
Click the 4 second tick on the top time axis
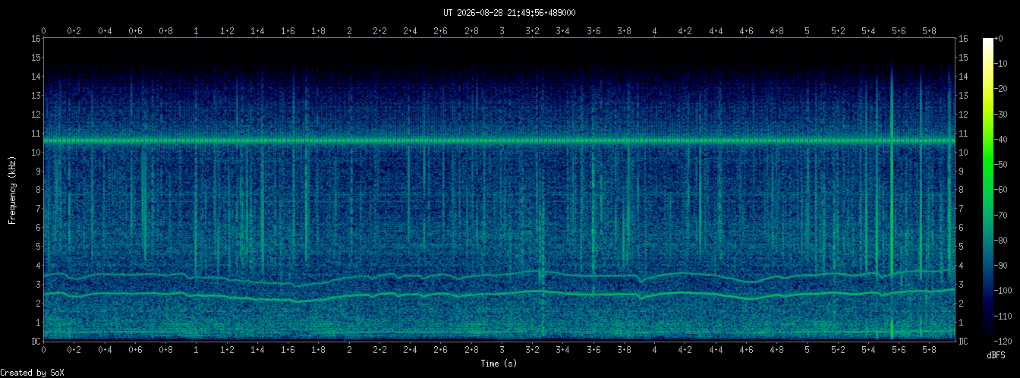(x=654, y=31)
